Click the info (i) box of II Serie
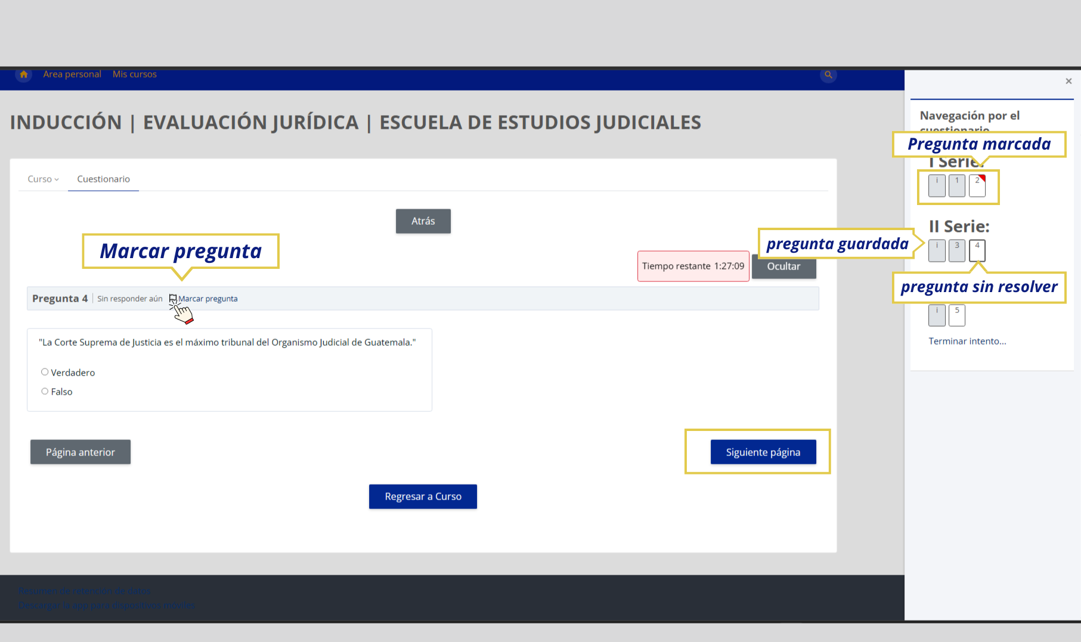The width and height of the screenshot is (1081, 642). coord(936,250)
